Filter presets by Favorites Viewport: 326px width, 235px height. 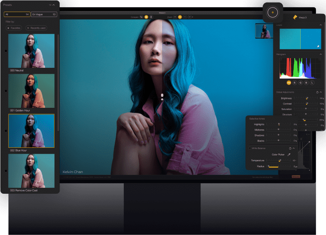coord(14,28)
